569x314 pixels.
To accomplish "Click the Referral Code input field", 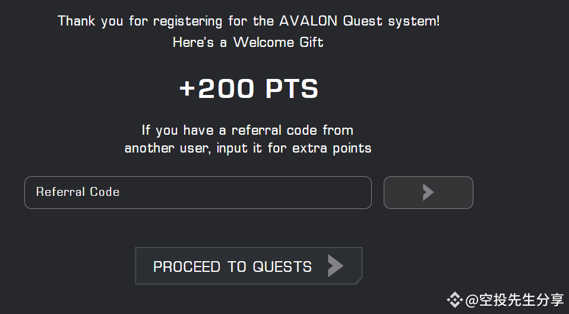I will pyautogui.click(x=198, y=192).
